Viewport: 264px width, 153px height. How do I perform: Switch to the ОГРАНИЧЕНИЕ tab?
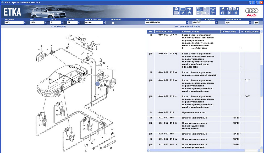(58, 27)
